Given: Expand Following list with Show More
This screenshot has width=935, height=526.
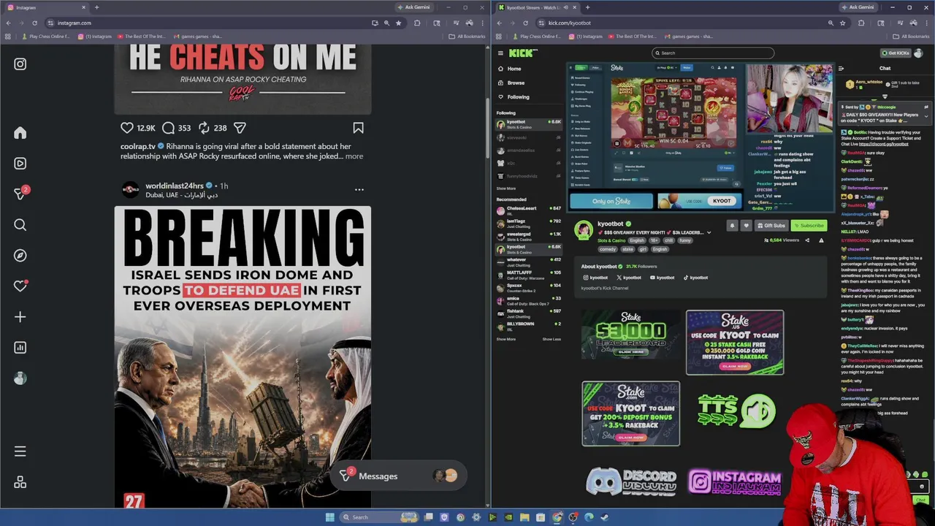Looking at the screenshot, I should click(x=505, y=188).
